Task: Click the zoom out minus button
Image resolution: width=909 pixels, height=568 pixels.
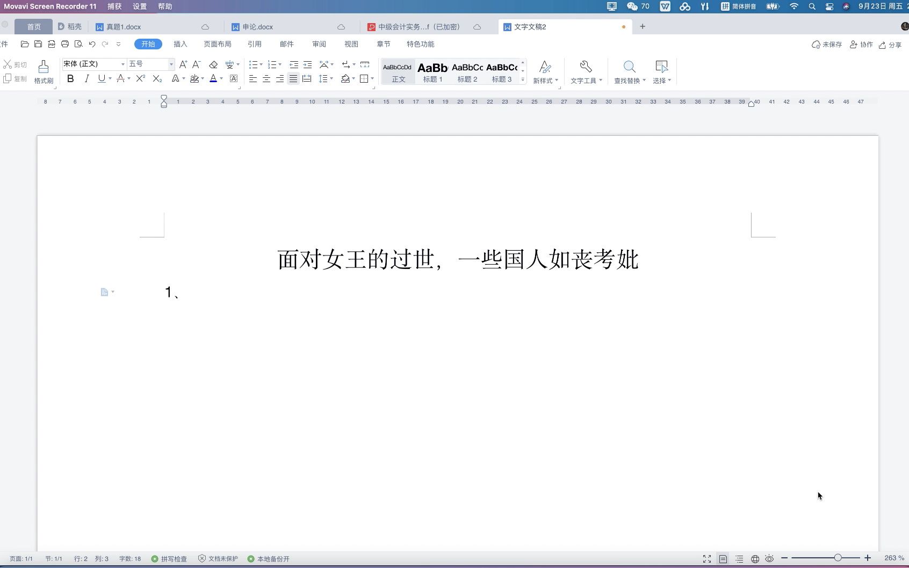Action: click(784, 558)
